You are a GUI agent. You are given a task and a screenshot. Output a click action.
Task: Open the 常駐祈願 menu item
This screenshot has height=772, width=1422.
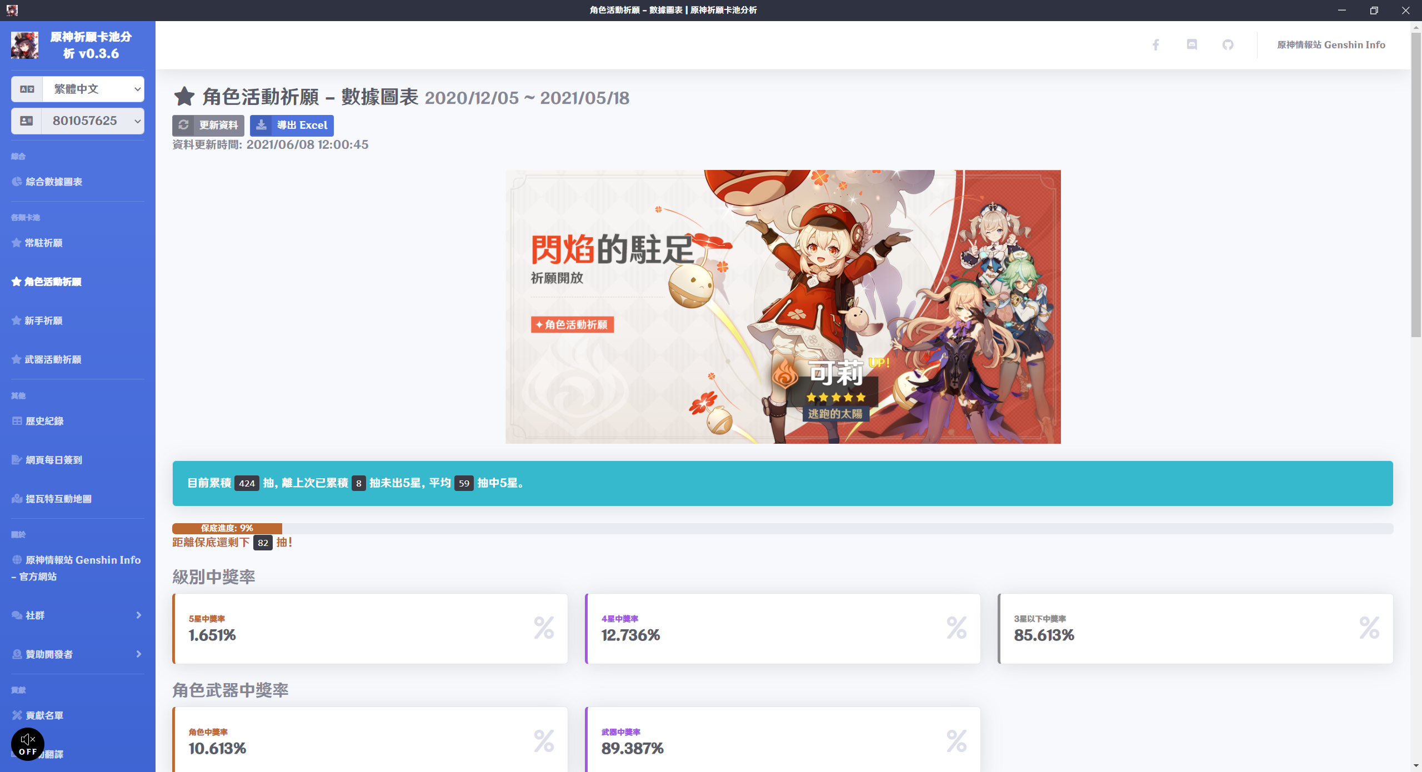(43, 243)
